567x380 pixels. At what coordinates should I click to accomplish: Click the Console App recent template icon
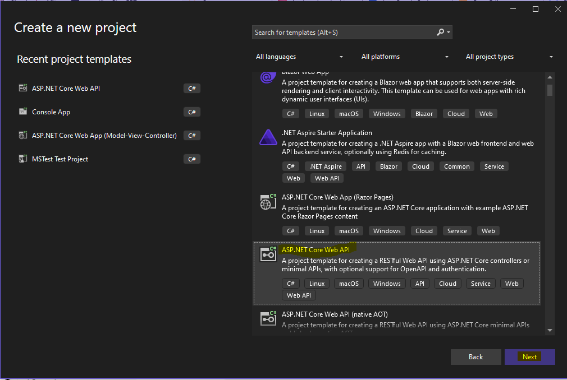[x=23, y=112]
